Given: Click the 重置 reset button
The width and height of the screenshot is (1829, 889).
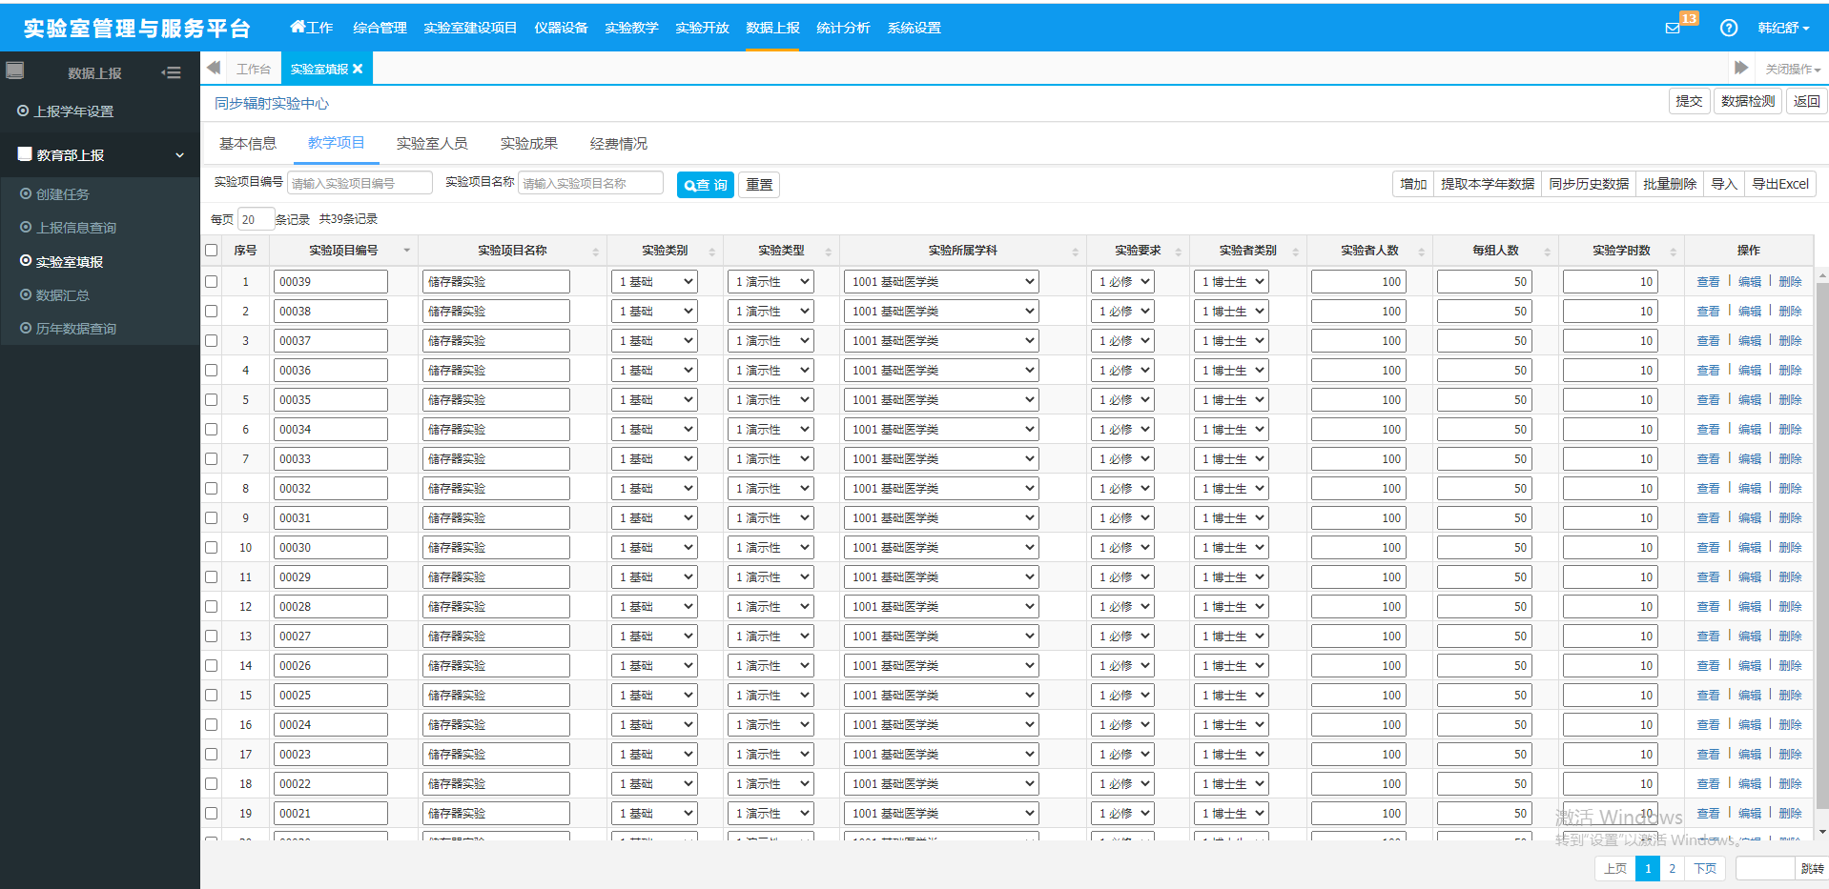Looking at the screenshot, I should click(x=759, y=185).
